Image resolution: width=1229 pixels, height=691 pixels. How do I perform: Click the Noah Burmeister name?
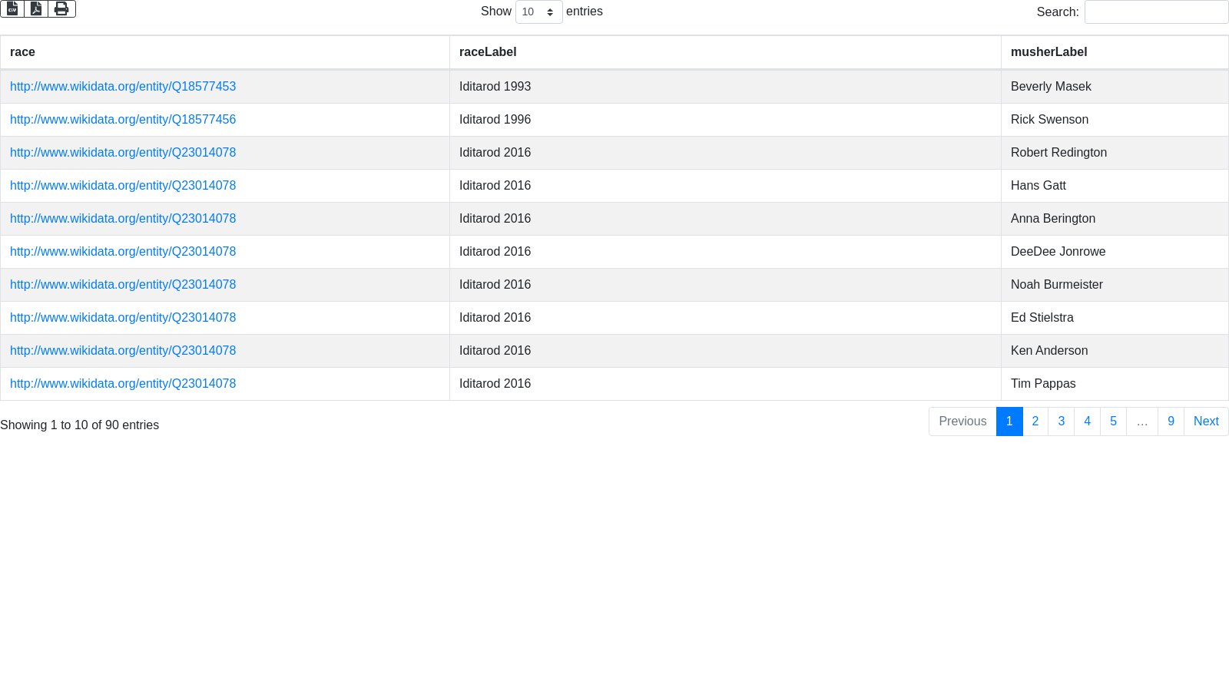click(x=1057, y=285)
